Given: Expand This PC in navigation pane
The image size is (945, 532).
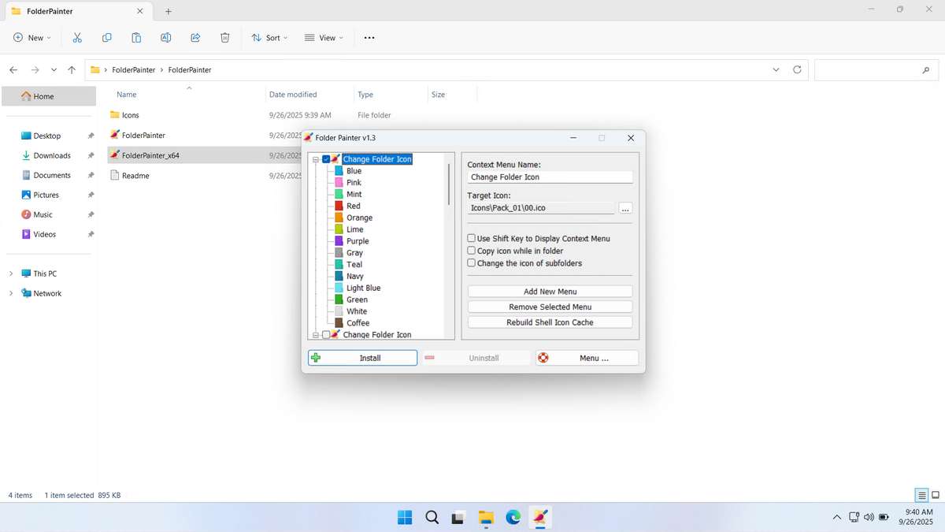Looking at the screenshot, I should [x=11, y=273].
